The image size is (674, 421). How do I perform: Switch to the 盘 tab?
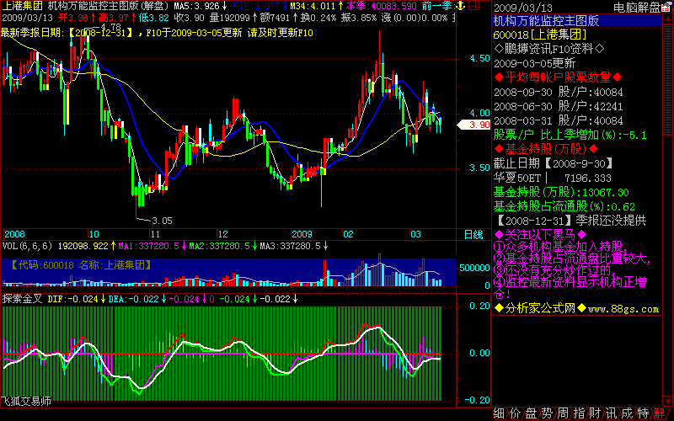coord(531,413)
